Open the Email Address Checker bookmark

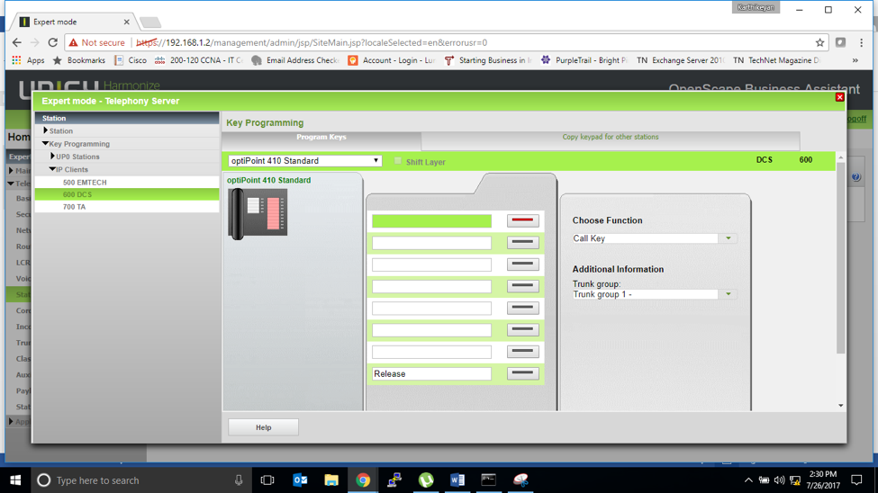(295, 60)
